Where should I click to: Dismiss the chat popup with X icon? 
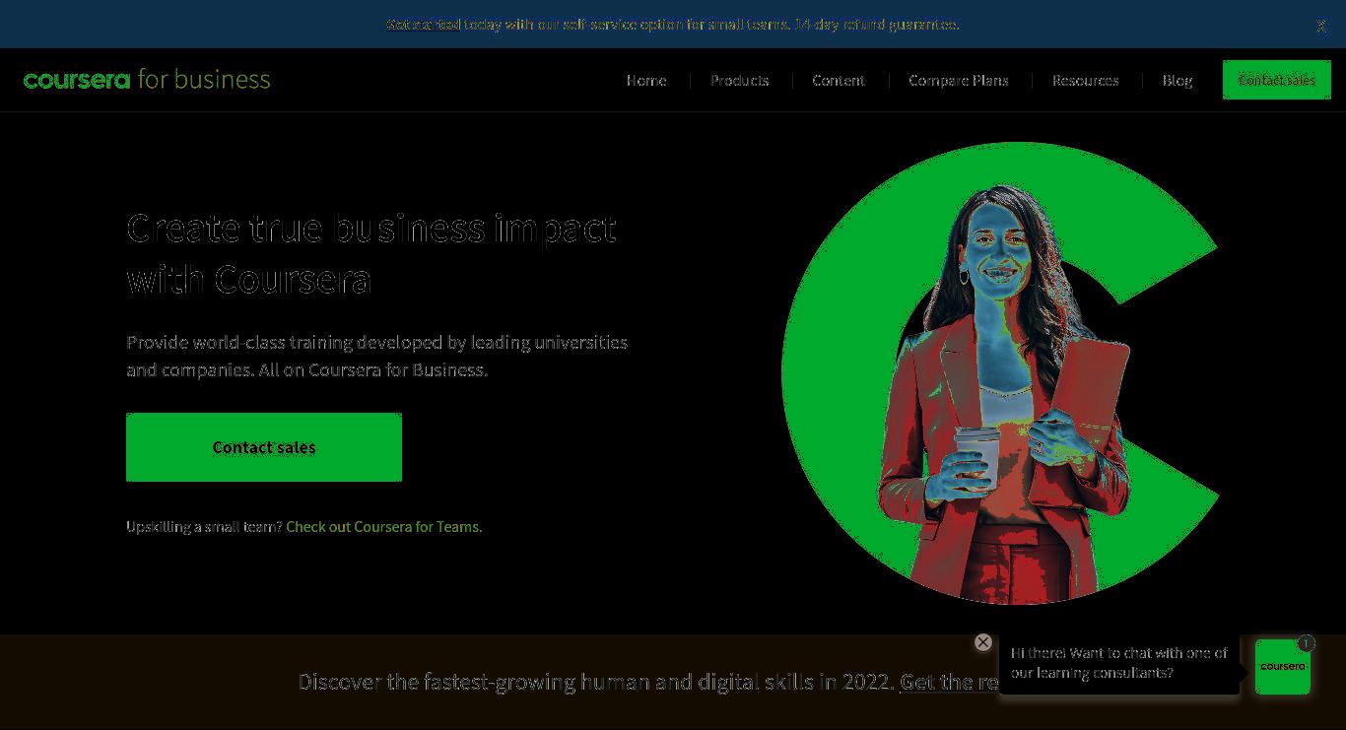(x=982, y=642)
